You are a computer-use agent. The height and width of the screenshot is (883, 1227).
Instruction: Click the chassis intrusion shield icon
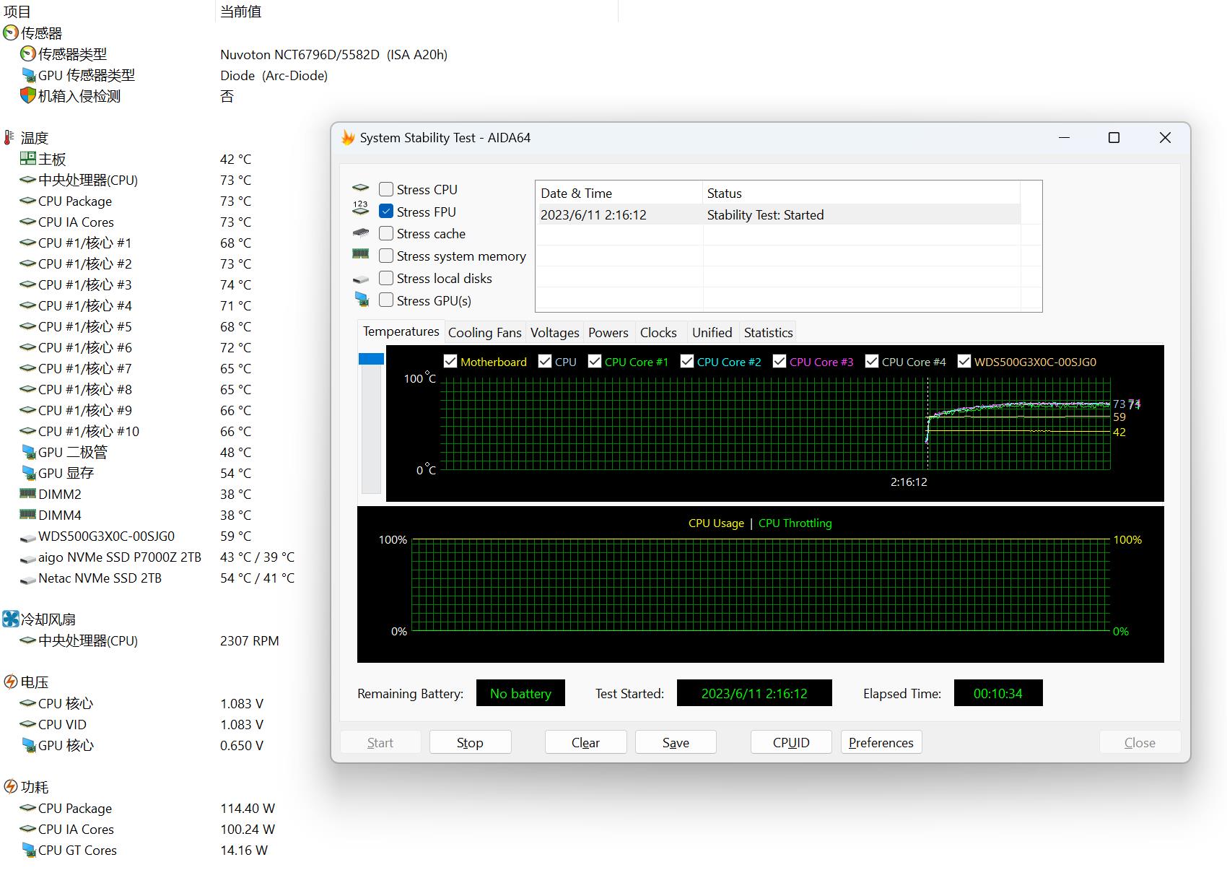coord(27,96)
